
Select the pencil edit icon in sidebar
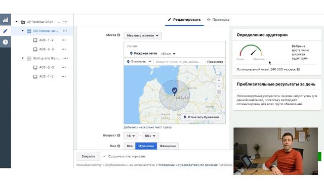pos(6,31)
